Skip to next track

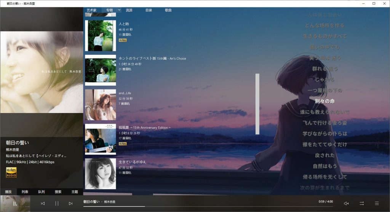point(70,203)
